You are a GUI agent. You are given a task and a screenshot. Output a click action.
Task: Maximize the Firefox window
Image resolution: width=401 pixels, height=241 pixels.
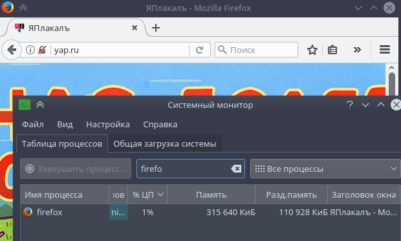click(x=374, y=8)
